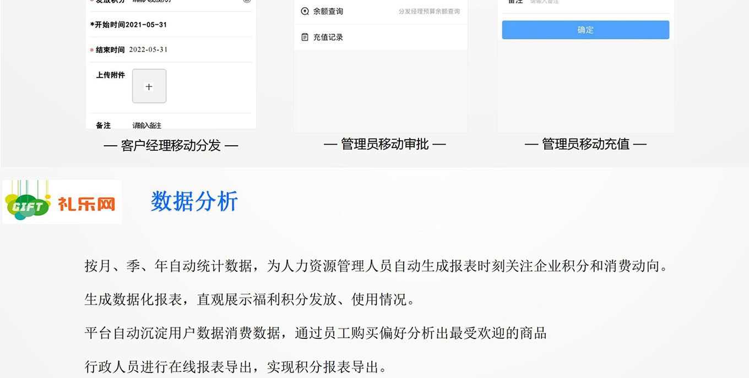Click the 礼乐网 orange brand text

tap(87, 205)
